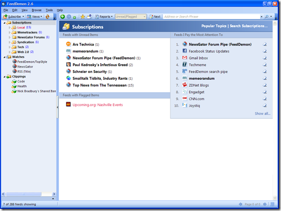Click the Forward navigation arrow
The height and width of the screenshot is (211, 281).
69,17
